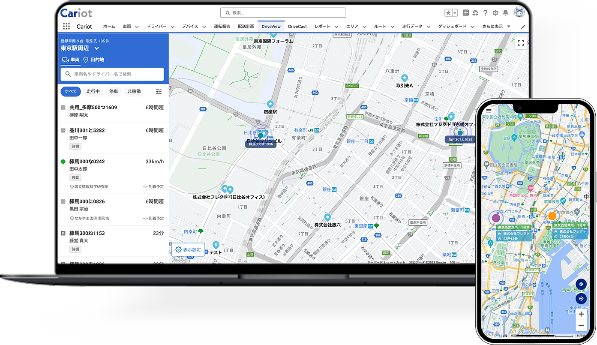
Task: Filter vehicles by 停車
Action: [114, 91]
